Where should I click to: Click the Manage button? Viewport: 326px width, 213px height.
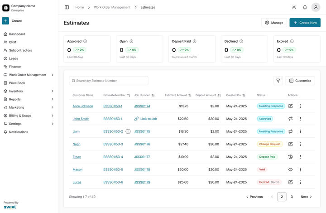click(274, 23)
